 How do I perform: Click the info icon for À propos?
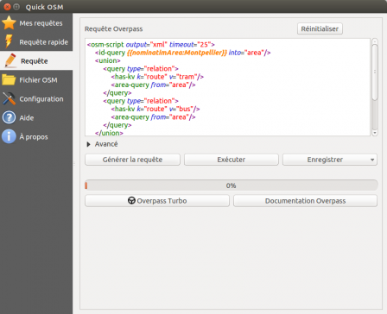click(x=9, y=136)
